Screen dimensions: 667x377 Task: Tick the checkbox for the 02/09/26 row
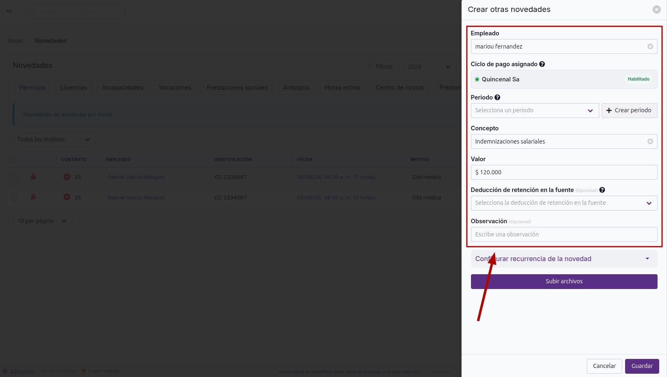(14, 198)
